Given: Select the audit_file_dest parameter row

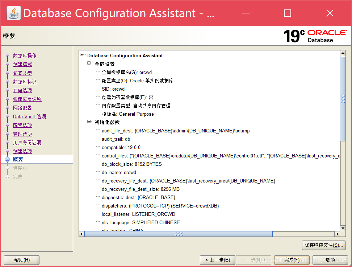Looking at the screenshot, I should [176, 131].
